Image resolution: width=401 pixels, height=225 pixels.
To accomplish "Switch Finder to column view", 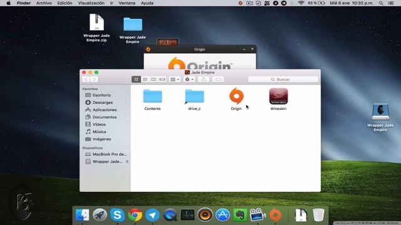I will (154, 79).
